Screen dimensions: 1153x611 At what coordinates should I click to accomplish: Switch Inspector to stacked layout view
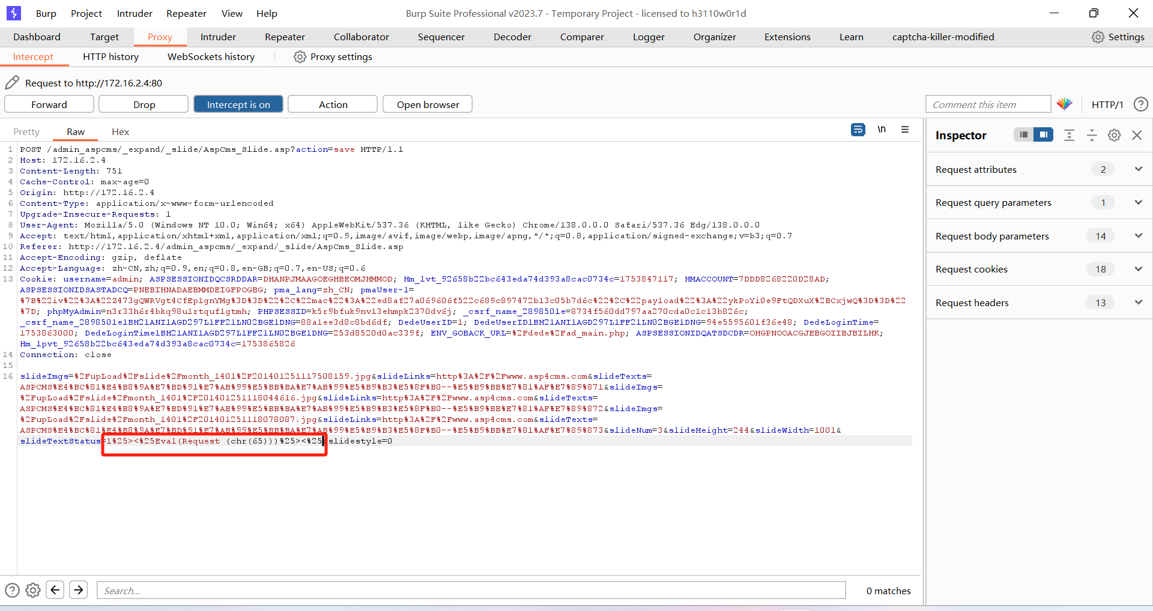point(1024,134)
